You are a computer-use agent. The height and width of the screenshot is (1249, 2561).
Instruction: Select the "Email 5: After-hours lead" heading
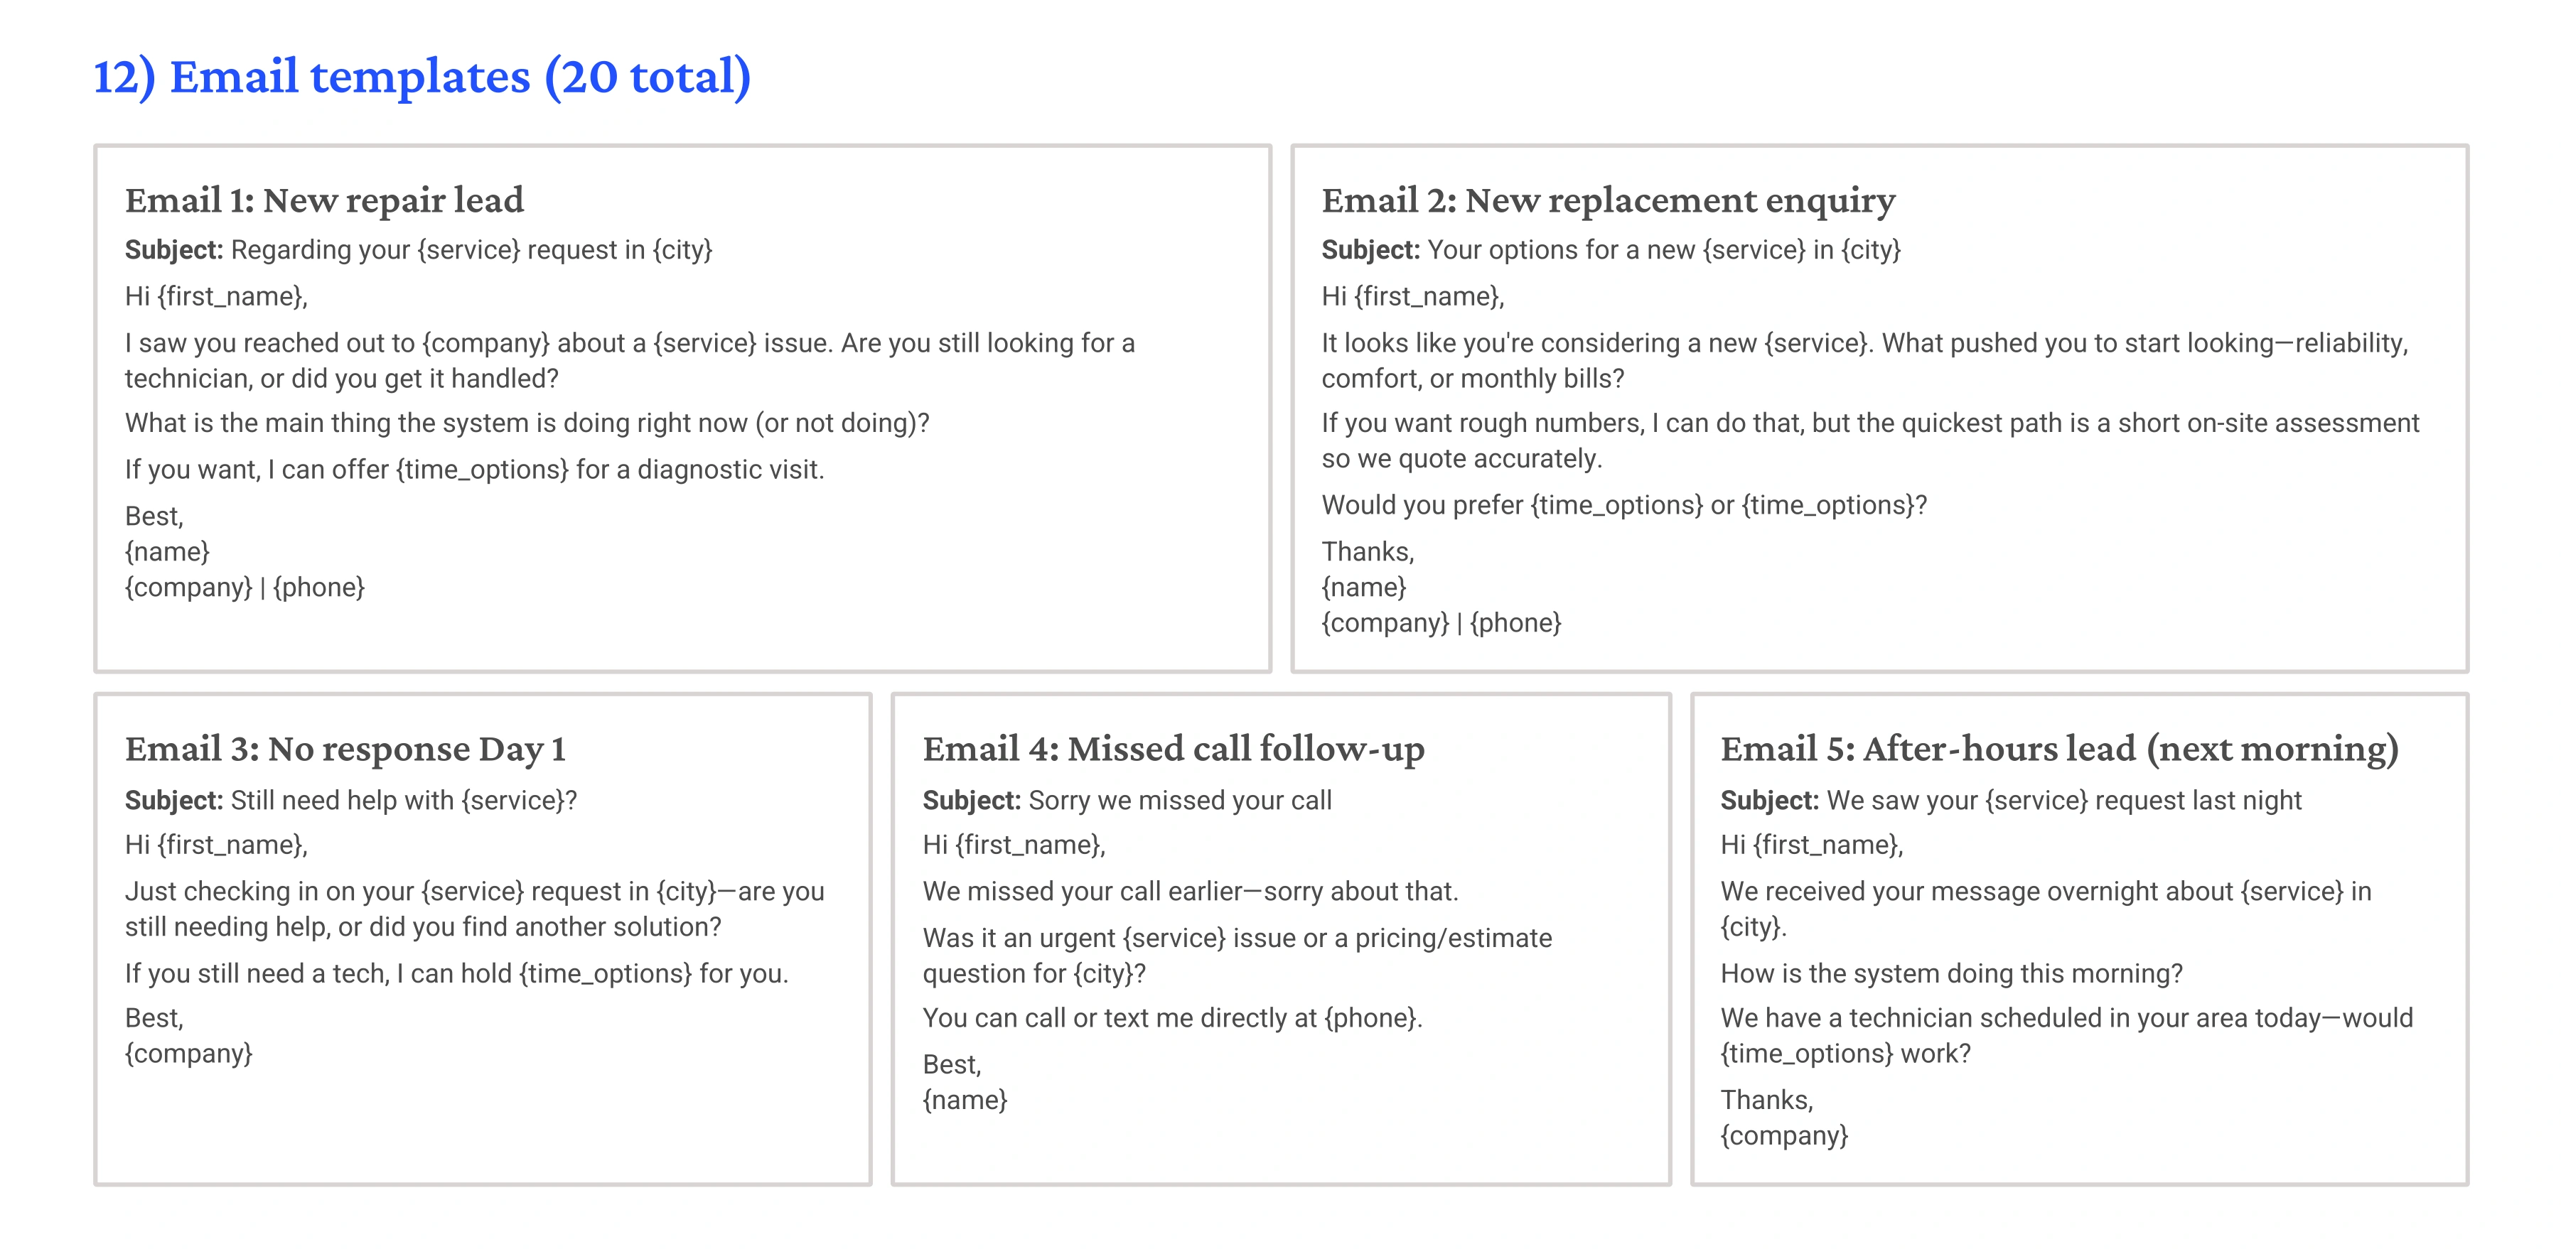tap(2059, 750)
